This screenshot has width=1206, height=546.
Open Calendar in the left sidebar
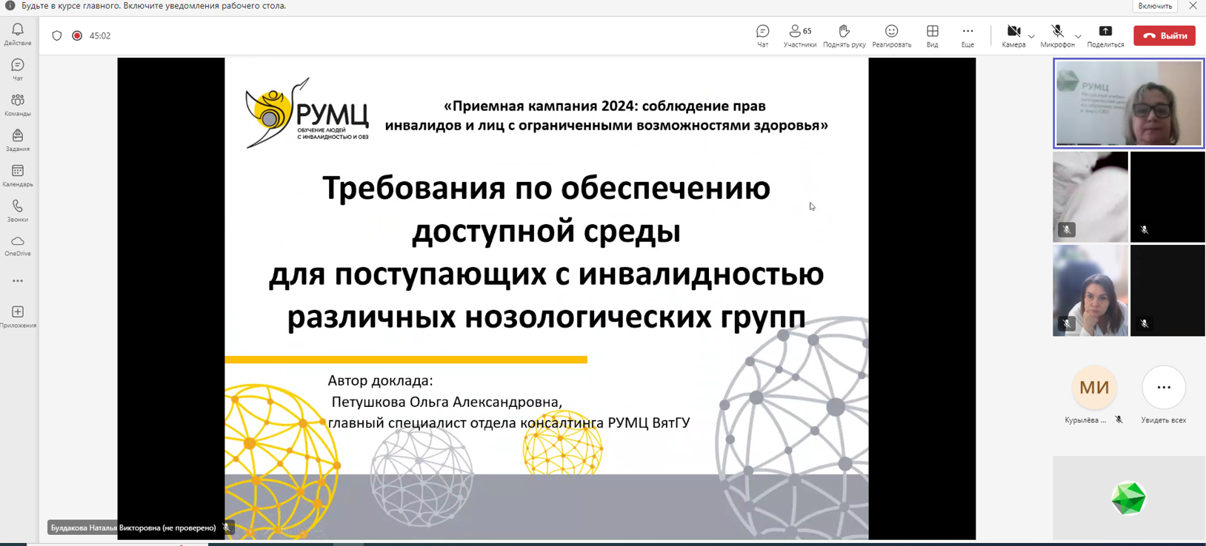coord(18,176)
